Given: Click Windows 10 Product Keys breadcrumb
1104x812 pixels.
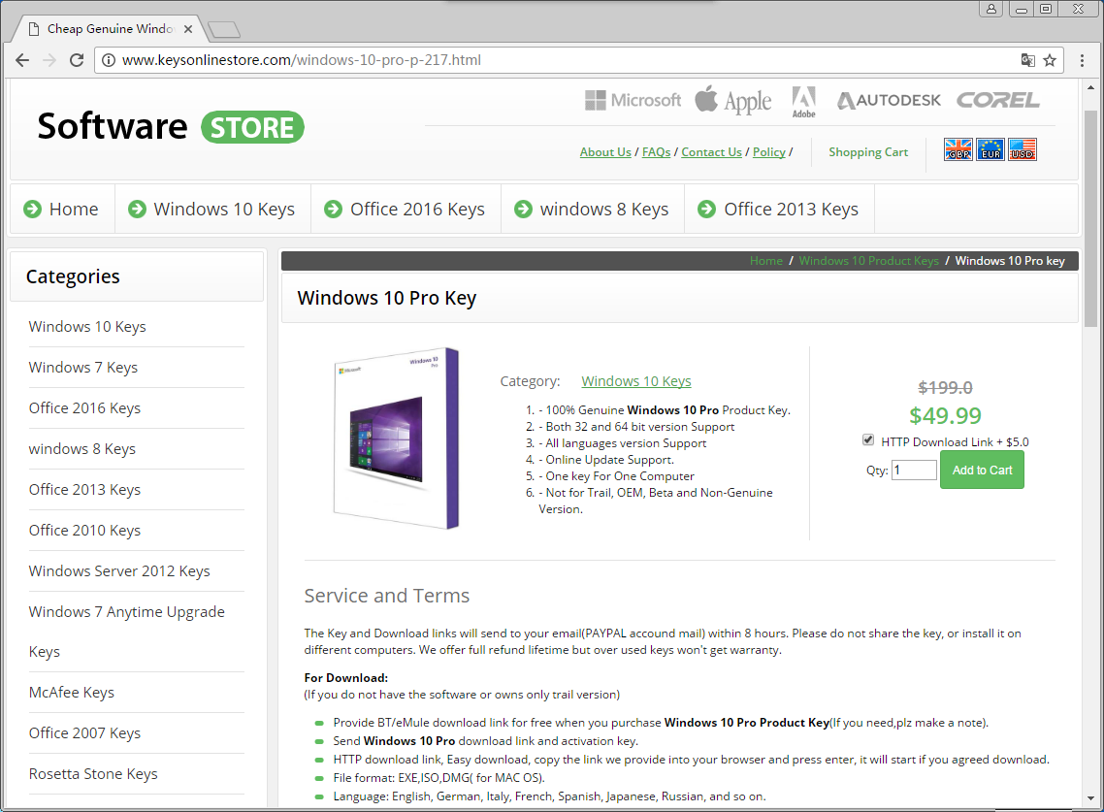Looking at the screenshot, I should tap(869, 261).
